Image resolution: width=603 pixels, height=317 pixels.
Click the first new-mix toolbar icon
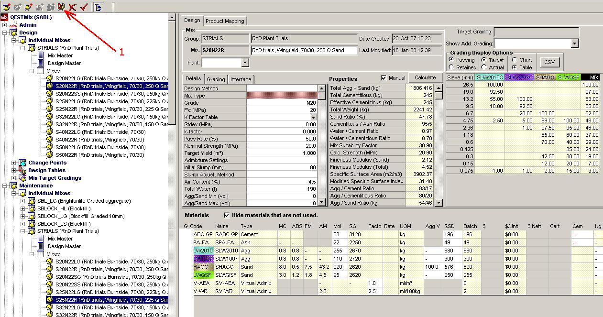point(6,7)
